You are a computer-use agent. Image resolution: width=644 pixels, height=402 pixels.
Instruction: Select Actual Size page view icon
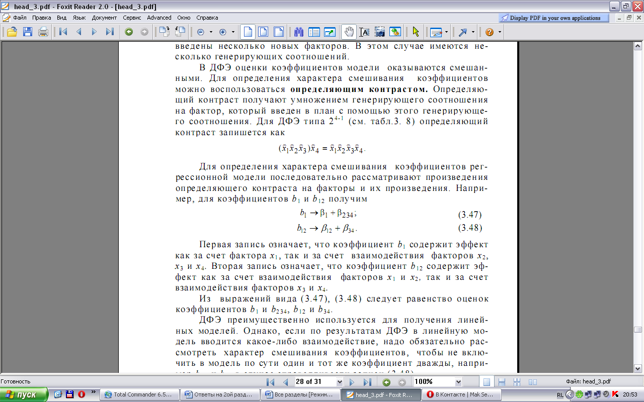(x=247, y=32)
